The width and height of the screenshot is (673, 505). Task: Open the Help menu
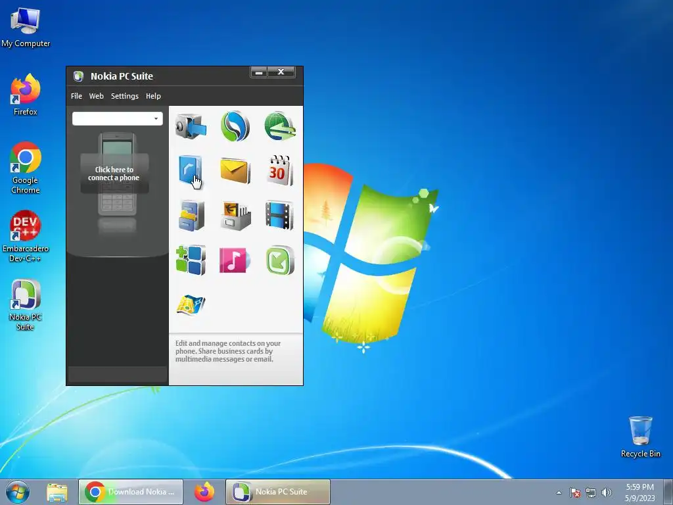point(153,96)
